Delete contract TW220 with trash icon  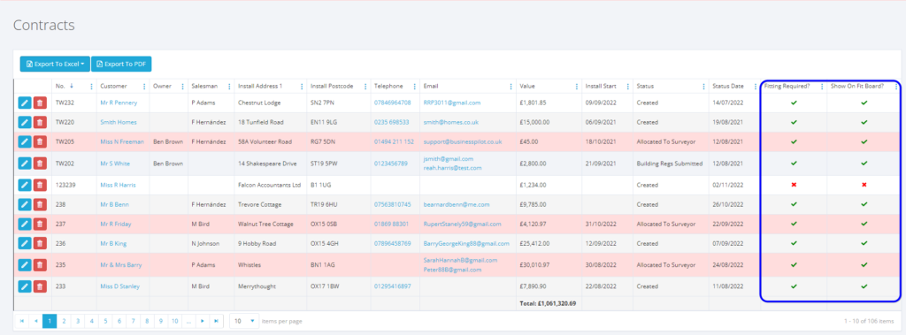(x=40, y=123)
